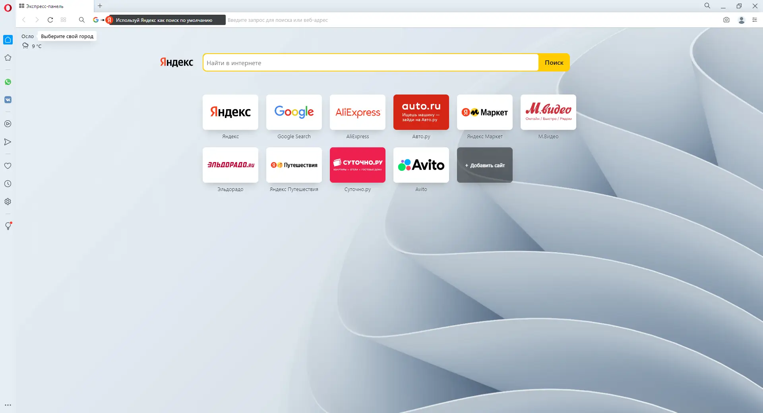Switch to the Экспресс-панель tab
This screenshot has height=413, width=763.
pyautogui.click(x=55, y=6)
